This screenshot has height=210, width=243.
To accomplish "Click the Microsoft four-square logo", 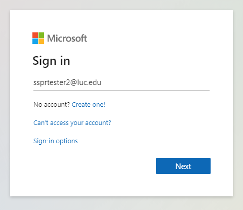I will [38, 38].
